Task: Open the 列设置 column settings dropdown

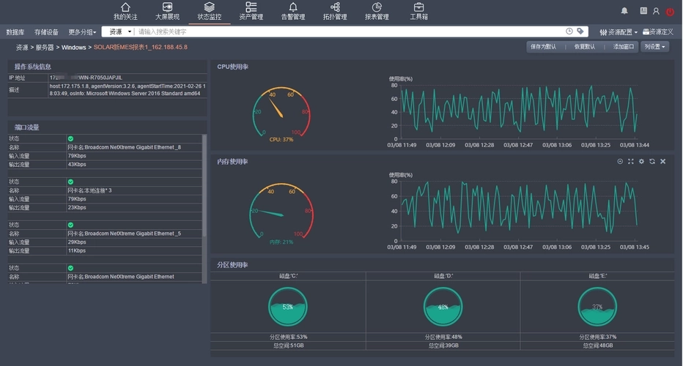Action: 654,47
